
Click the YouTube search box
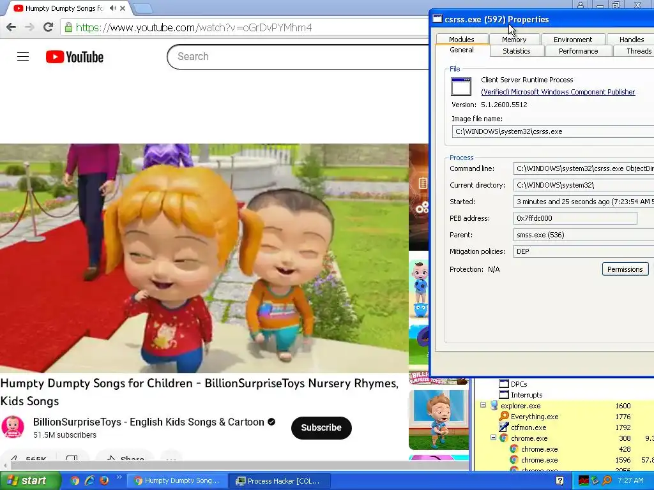298,57
